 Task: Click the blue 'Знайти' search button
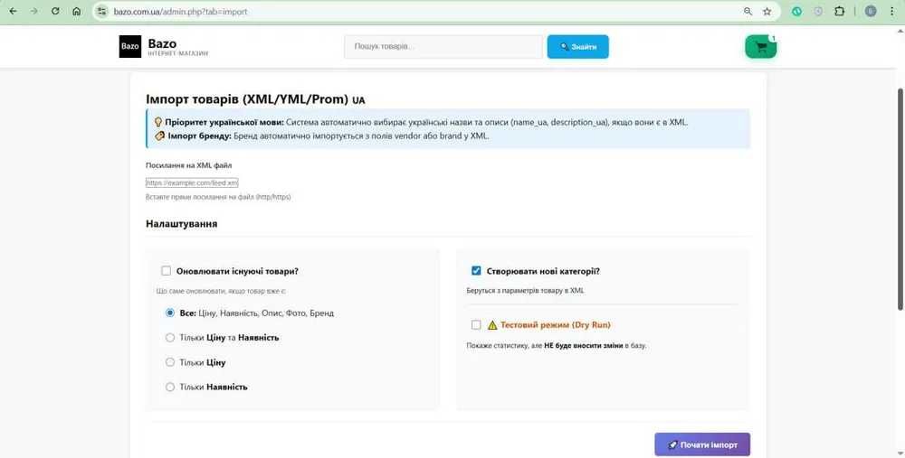click(577, 47)
